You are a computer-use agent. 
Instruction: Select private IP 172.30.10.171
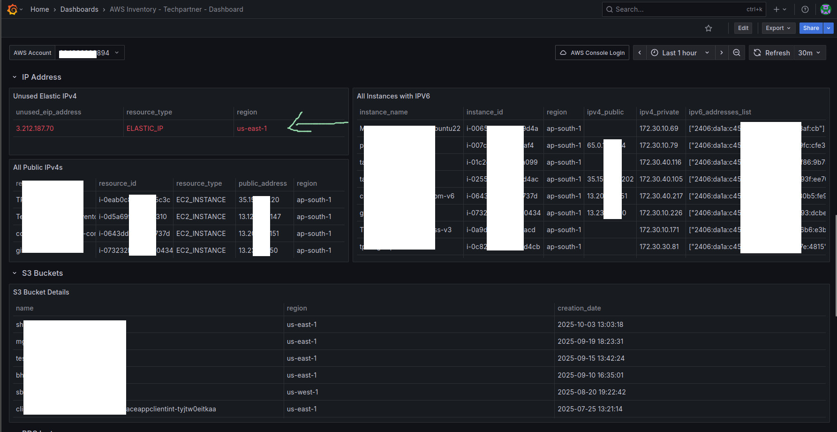(659, 230)
